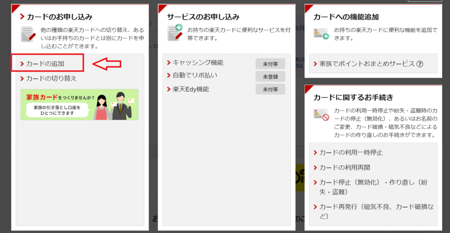The image size is (450, 233).
Task: Open 家族でポイントおまとめサービス link
Action: [367, 64]
